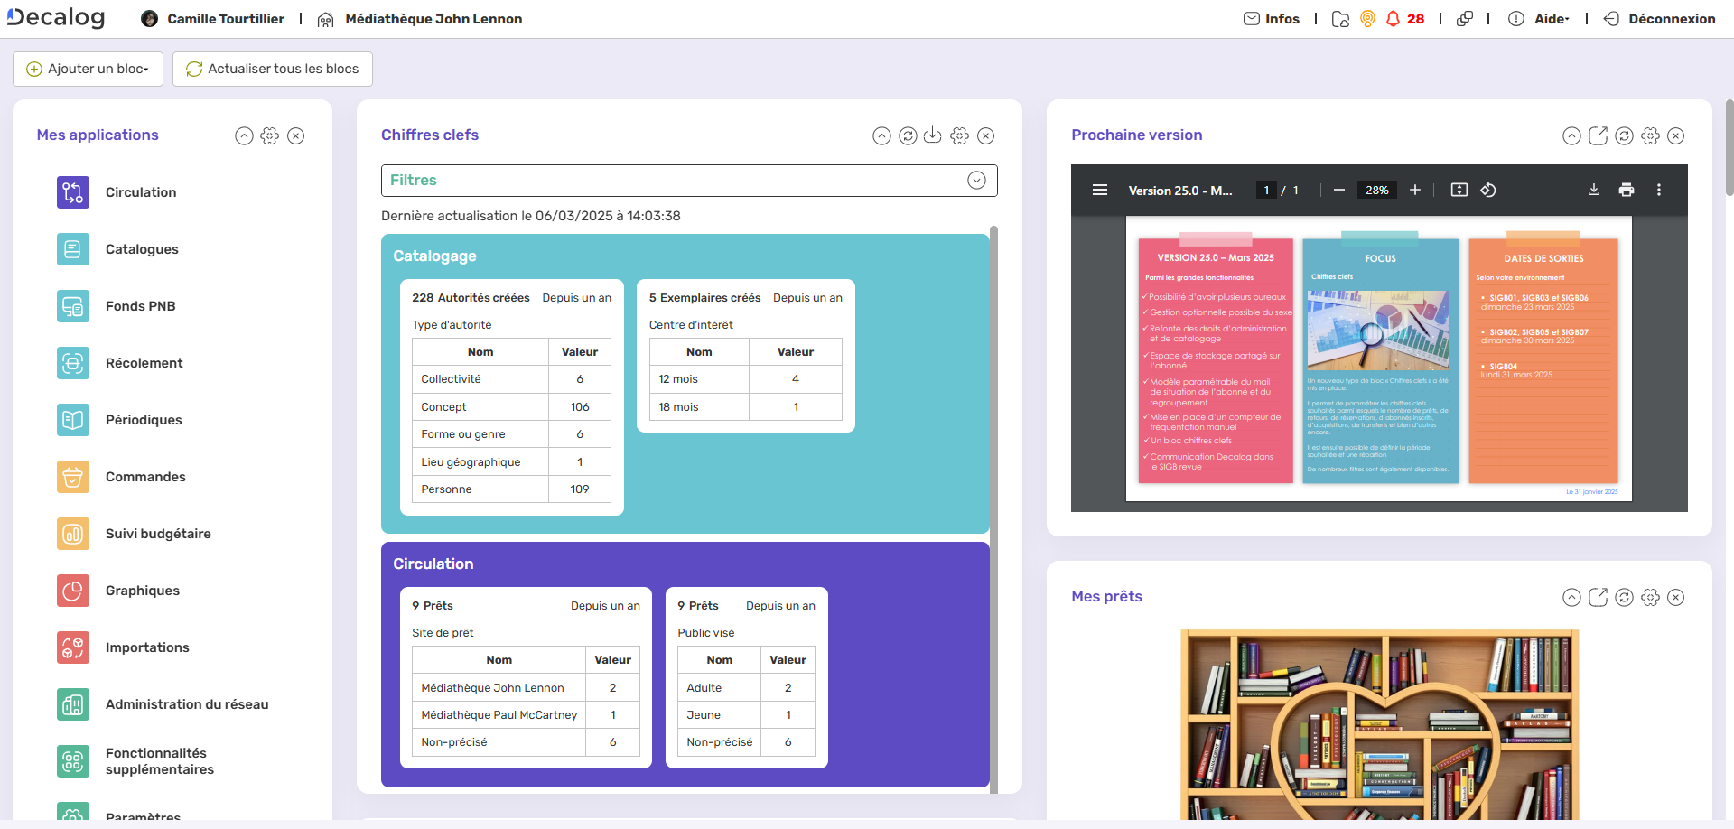Rotate the PDF document counterclockwise
This screenshot has width=1734, height=829.
pos(1488,190)
